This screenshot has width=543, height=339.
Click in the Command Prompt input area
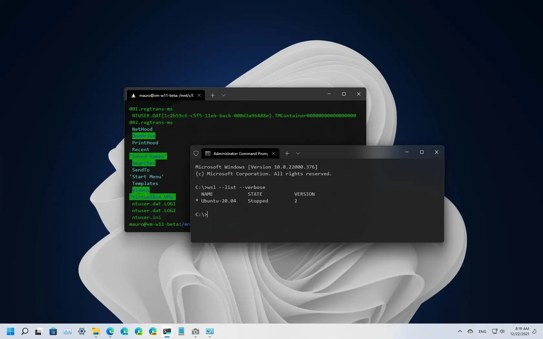pos(291,214)
